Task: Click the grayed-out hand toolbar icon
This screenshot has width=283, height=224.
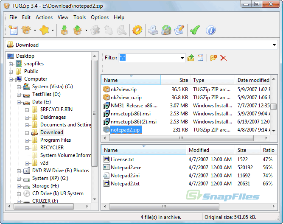Action: 108,30
